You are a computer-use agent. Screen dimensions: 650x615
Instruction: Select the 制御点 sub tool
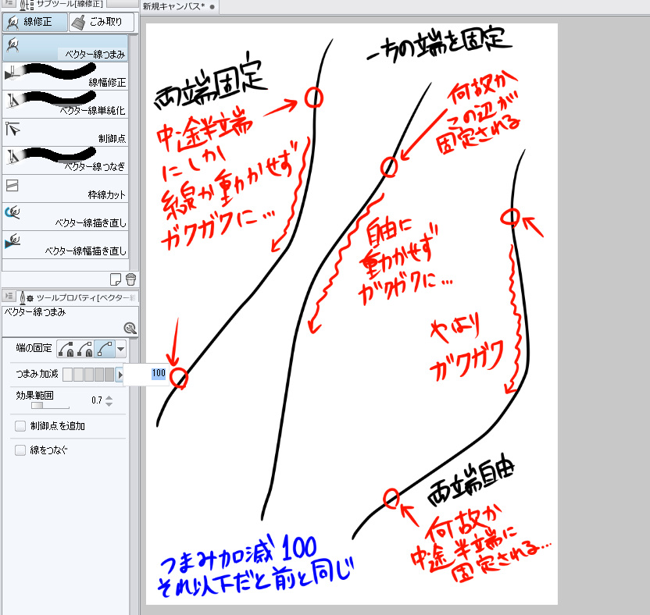(x=65, y=132)
